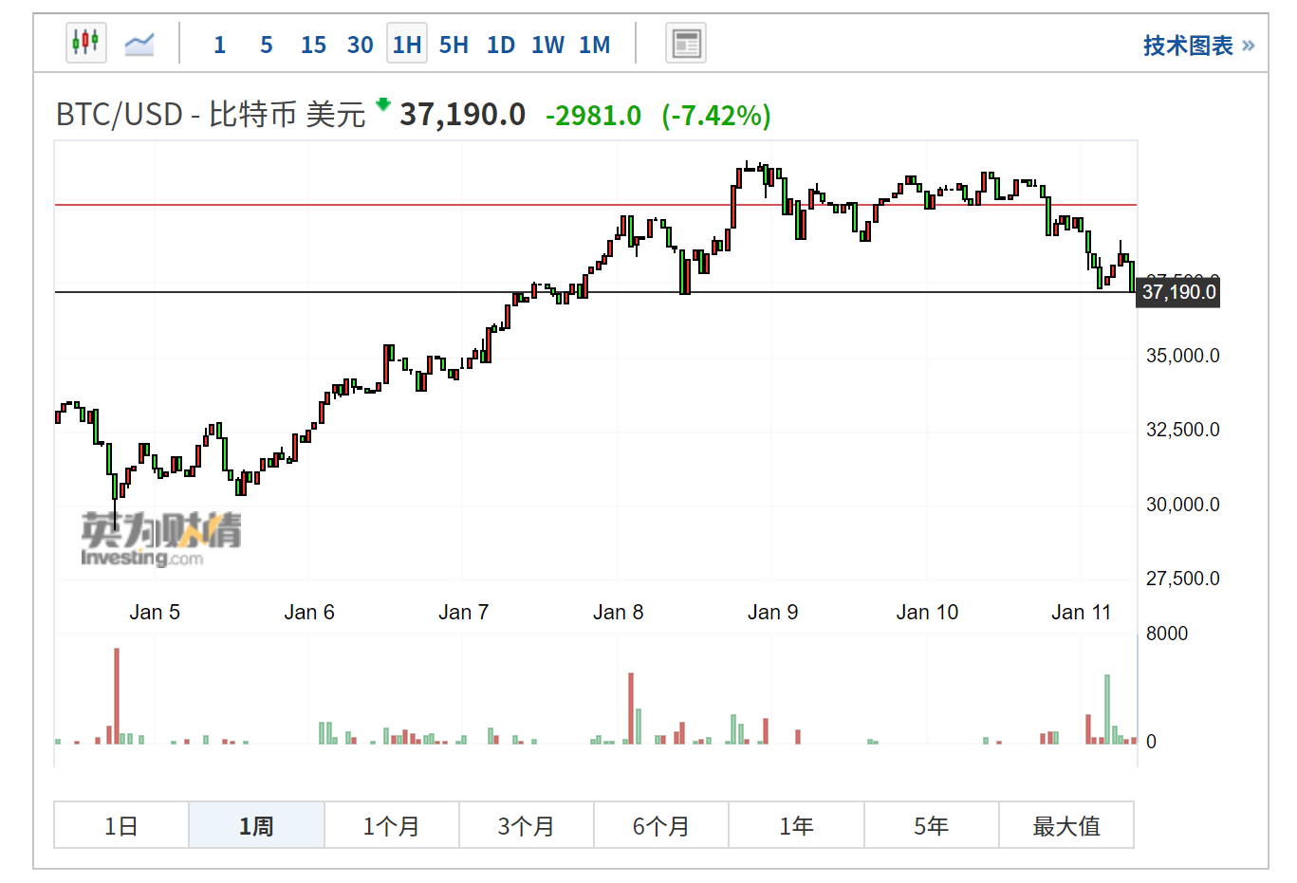1297x883 pixels.
Task: Switch to 1M candle interval
Action: pyautogui.click(x=595, y=45)
